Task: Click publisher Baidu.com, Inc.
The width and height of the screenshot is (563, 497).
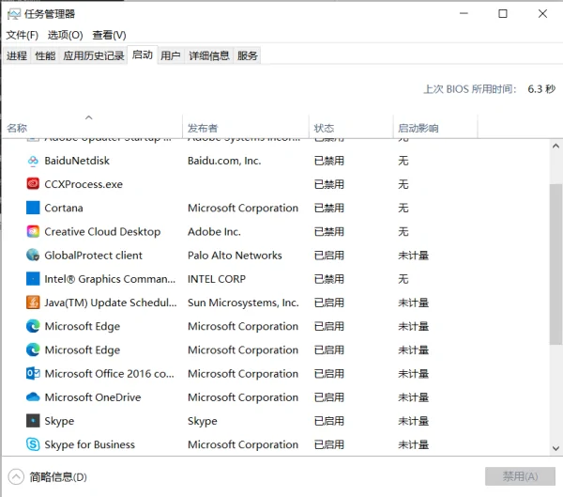Action: [x=224, y=161]
